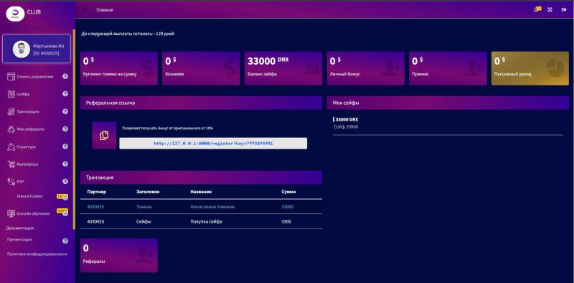
Task: Click the Сейфы cell in the transactions table
Action: (143, 222)
